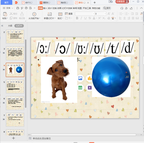Screen dimensions: 144x143
Task: Insert table via placeholder green grid icon
Action: pos(80,88)
